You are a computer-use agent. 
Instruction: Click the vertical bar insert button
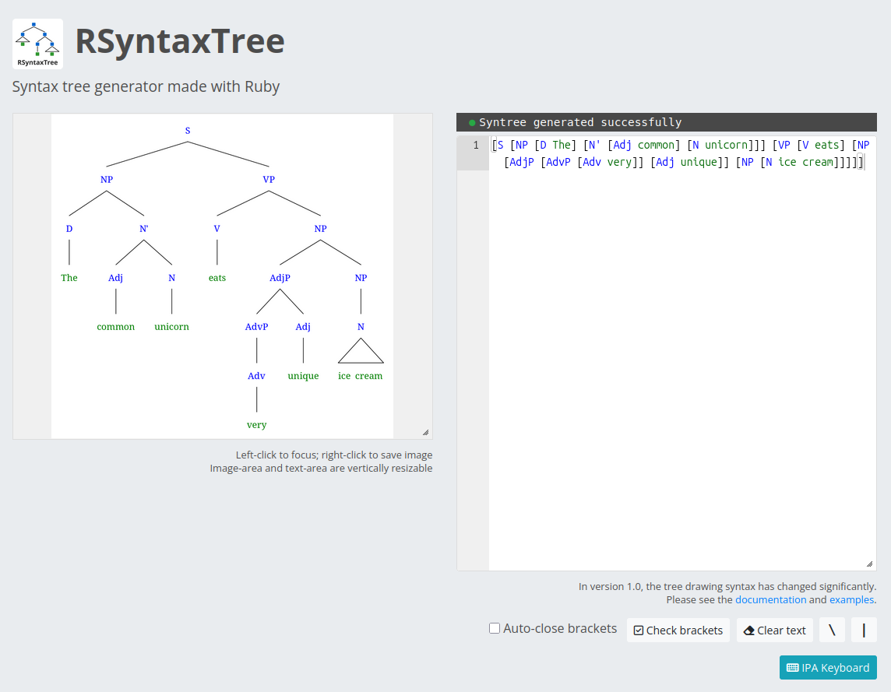pos(864,630)
